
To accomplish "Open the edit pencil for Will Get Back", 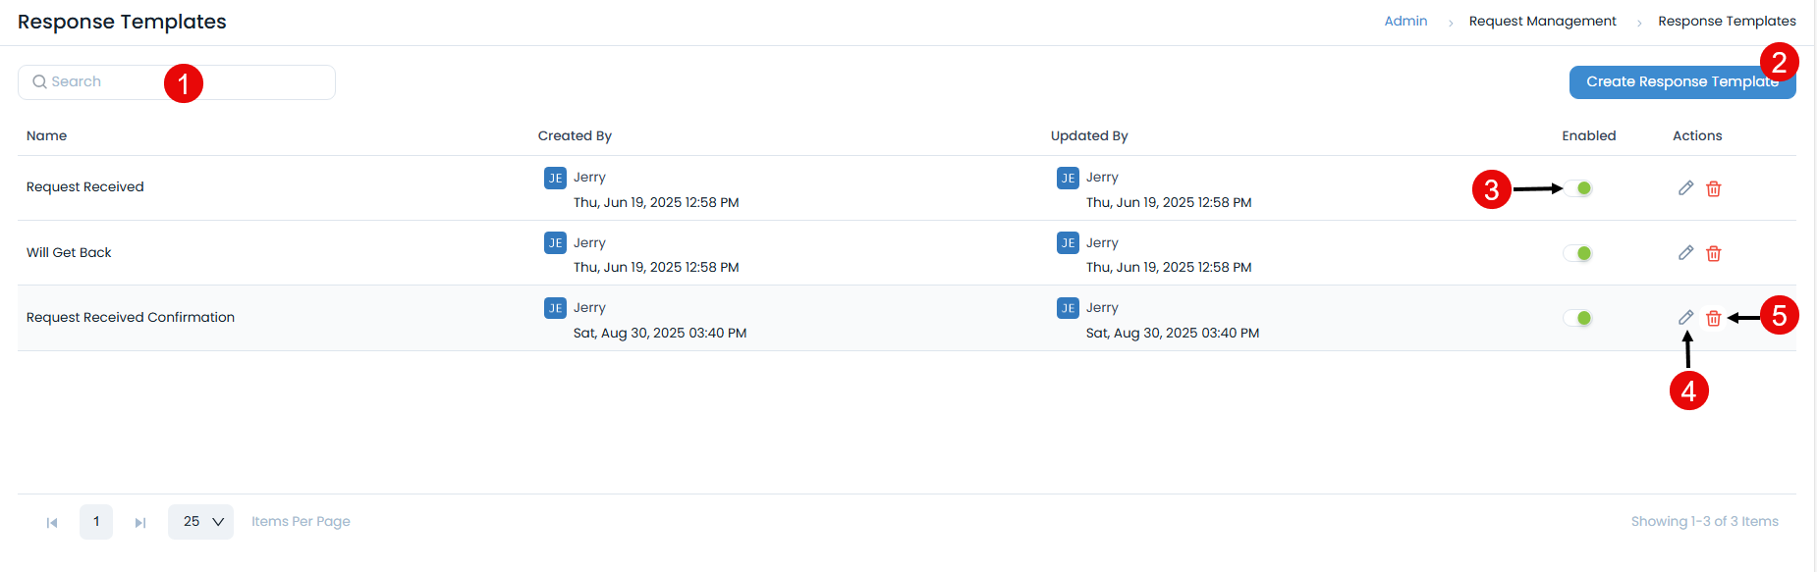I will (x=1685, y=252).
